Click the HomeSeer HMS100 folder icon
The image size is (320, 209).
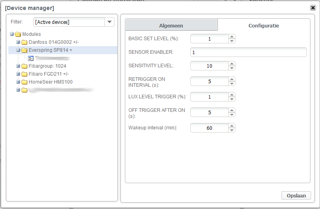(x=24, y=82)
